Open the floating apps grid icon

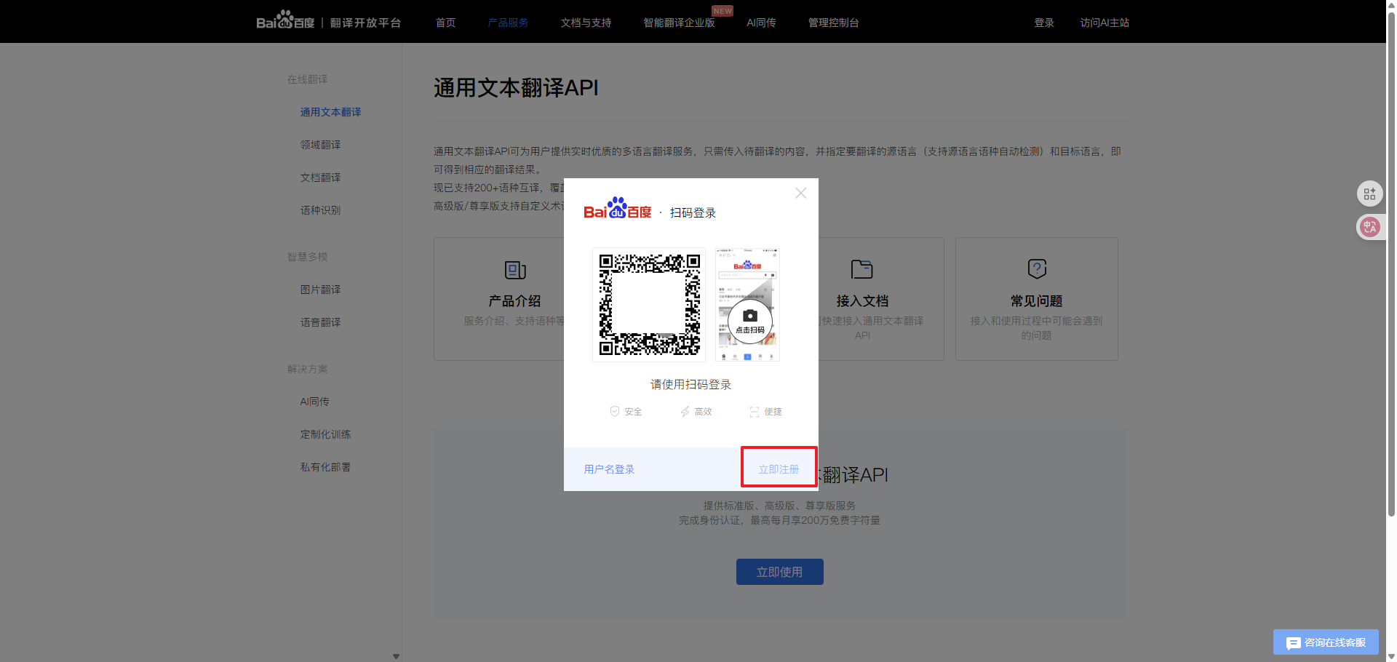1369,194
